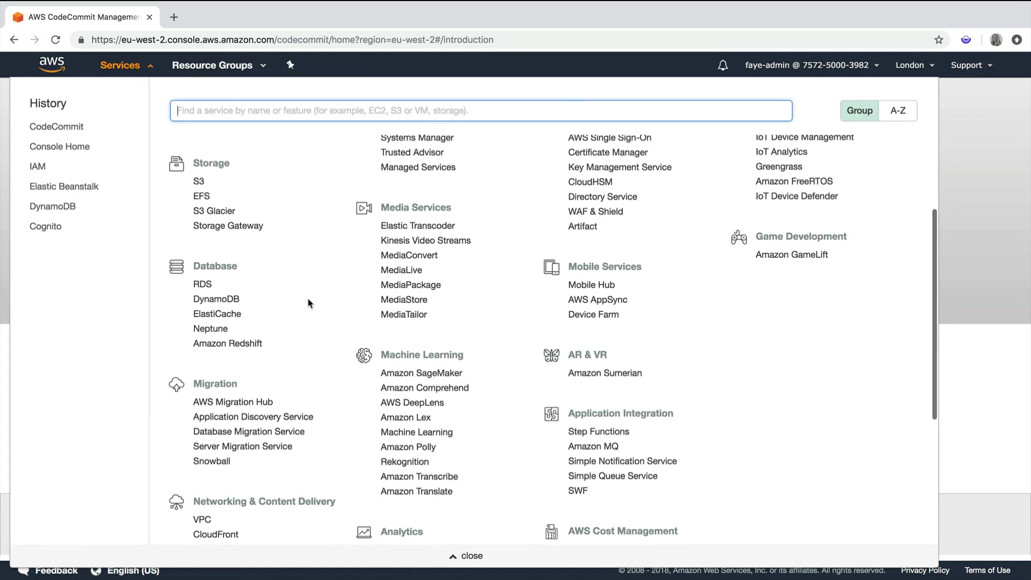The height and width of the screenshot is (580, 1031).
Task: Click the pin shortcut icon in navbar
Action: tap(291, 65)
